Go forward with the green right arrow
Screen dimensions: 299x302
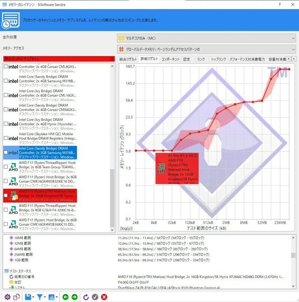75,297
